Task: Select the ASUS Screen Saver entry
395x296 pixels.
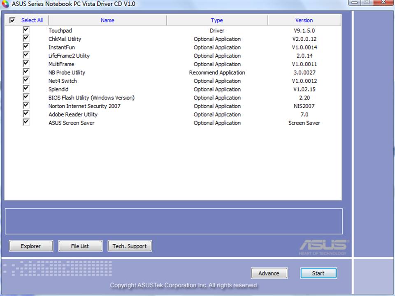Action: (x=72, y=123)
